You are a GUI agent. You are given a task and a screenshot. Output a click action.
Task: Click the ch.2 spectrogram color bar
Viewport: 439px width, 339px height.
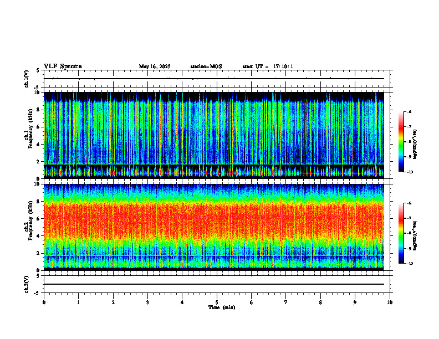(401, 233)
